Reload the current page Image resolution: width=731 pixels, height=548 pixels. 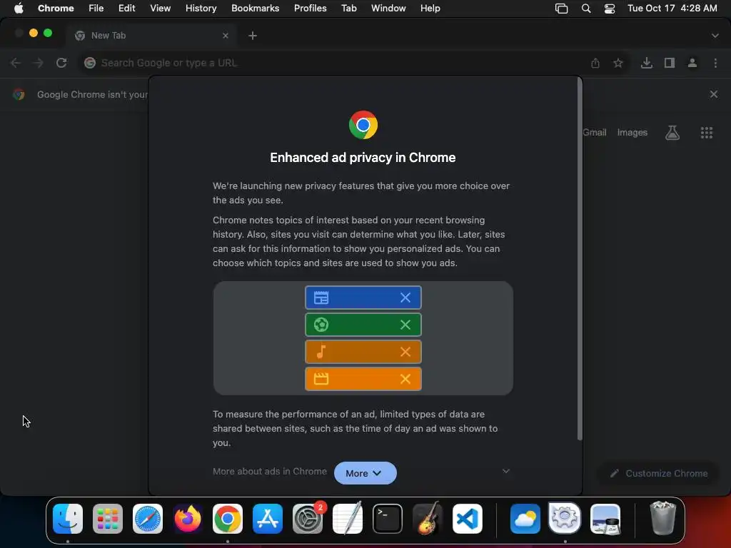pyautogui.click(x=61, y=63)
